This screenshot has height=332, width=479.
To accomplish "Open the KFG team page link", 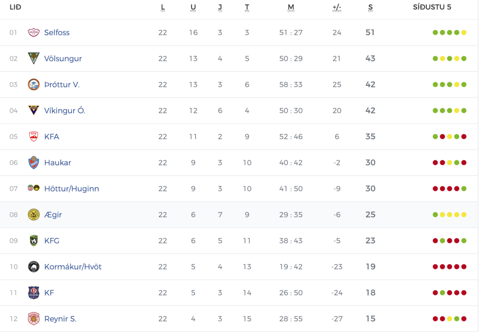I will click(x=52, y=241).
